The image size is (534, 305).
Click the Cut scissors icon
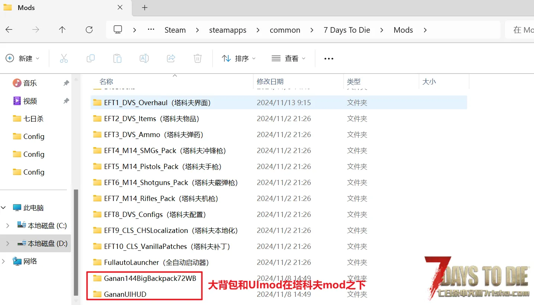tap(64, 58)
